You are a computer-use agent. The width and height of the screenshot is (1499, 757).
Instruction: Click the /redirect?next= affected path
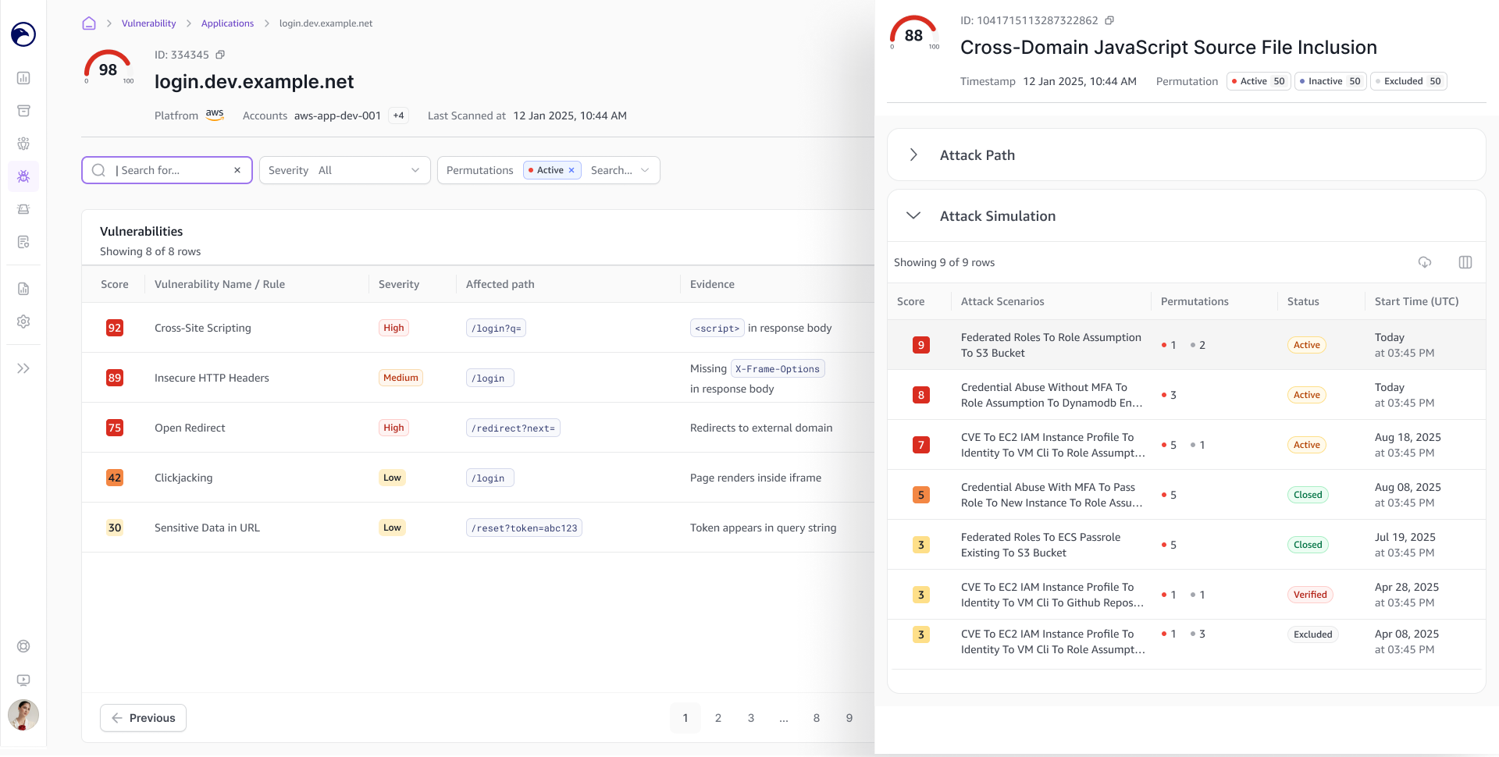(x=513, y=428)
